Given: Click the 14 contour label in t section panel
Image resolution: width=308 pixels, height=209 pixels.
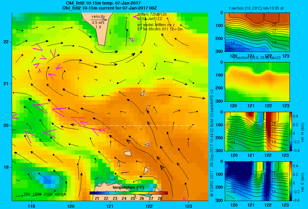Looking at the screenshot, I should 232,43.
